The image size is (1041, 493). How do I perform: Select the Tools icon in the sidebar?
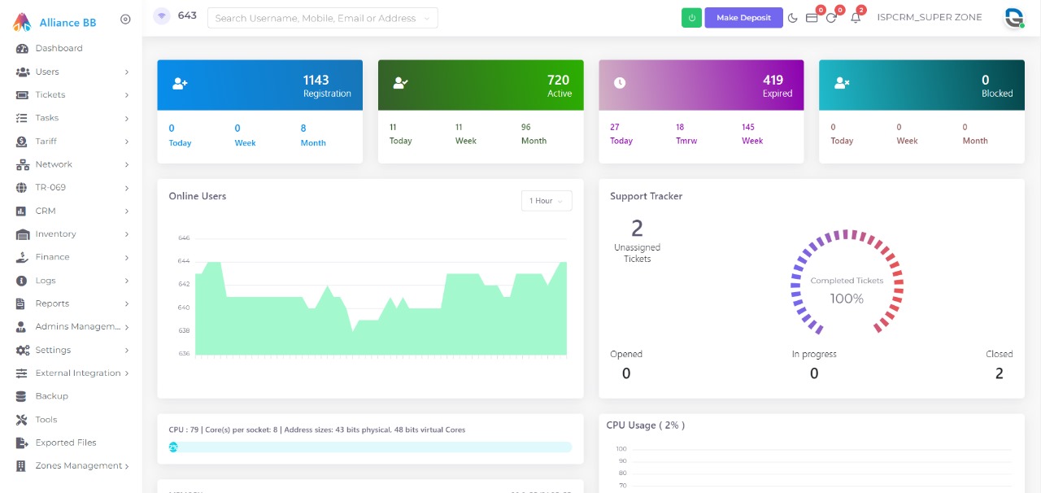(x=20, y=419)
